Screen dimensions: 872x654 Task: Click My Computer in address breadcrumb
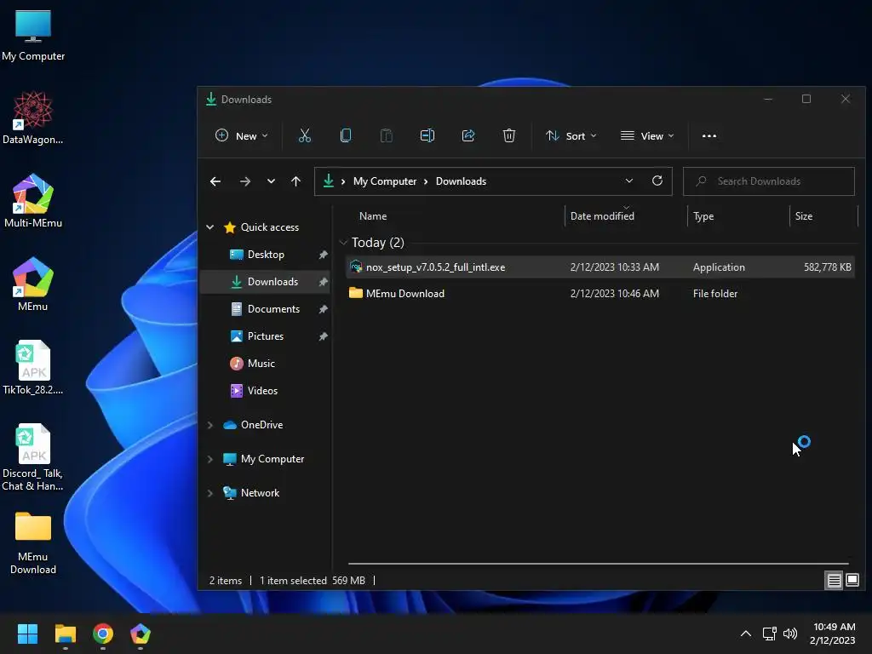click(385, 181)
